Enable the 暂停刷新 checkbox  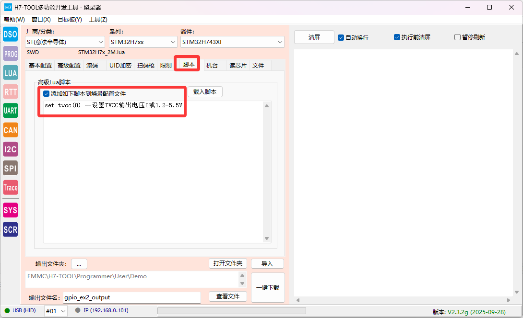(x=457, y=37)
